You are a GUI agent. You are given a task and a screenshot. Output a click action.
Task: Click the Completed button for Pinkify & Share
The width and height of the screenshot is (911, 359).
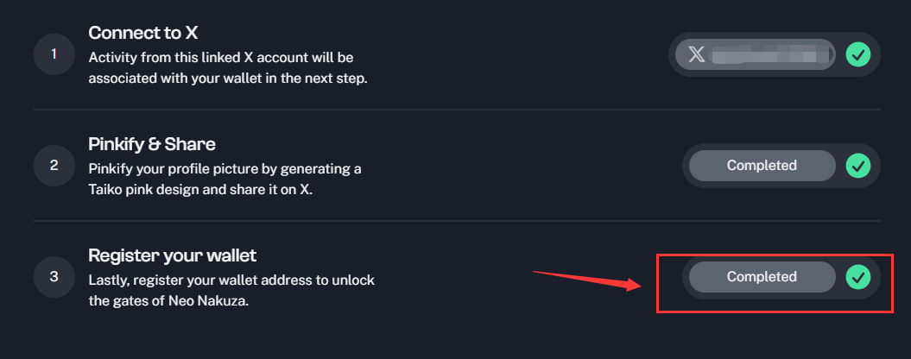point(762,166)
